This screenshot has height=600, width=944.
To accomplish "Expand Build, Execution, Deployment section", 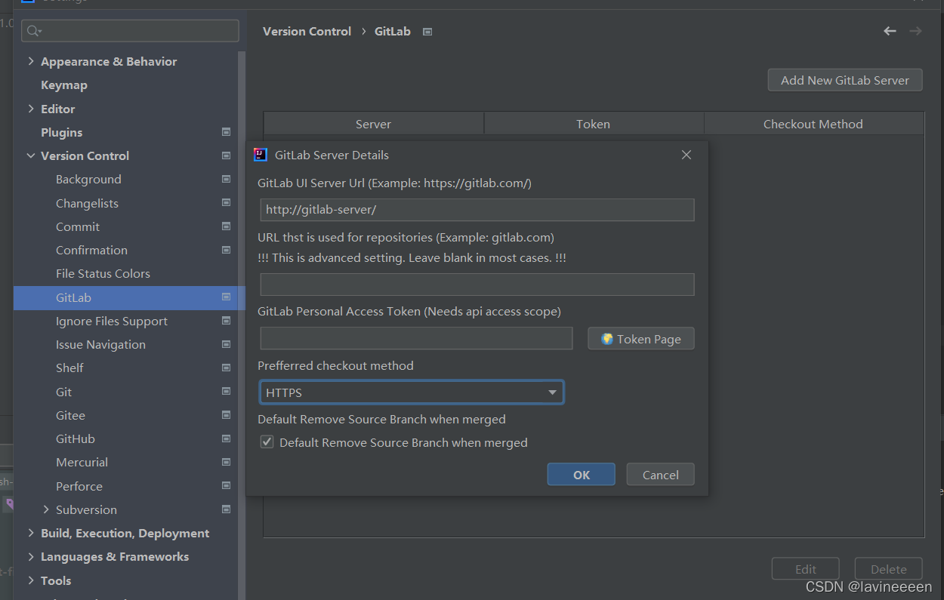I will tap(31, 533).
